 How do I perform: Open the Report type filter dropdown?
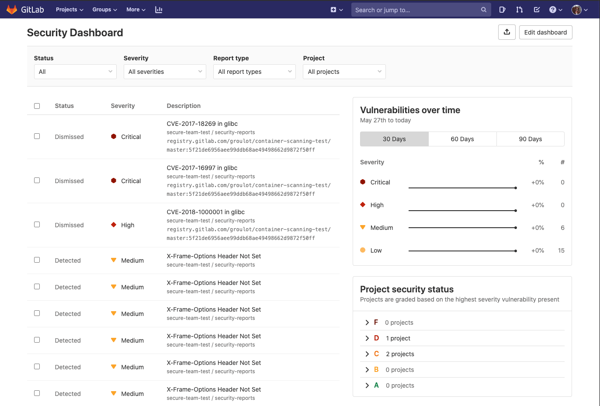[254, 71]
